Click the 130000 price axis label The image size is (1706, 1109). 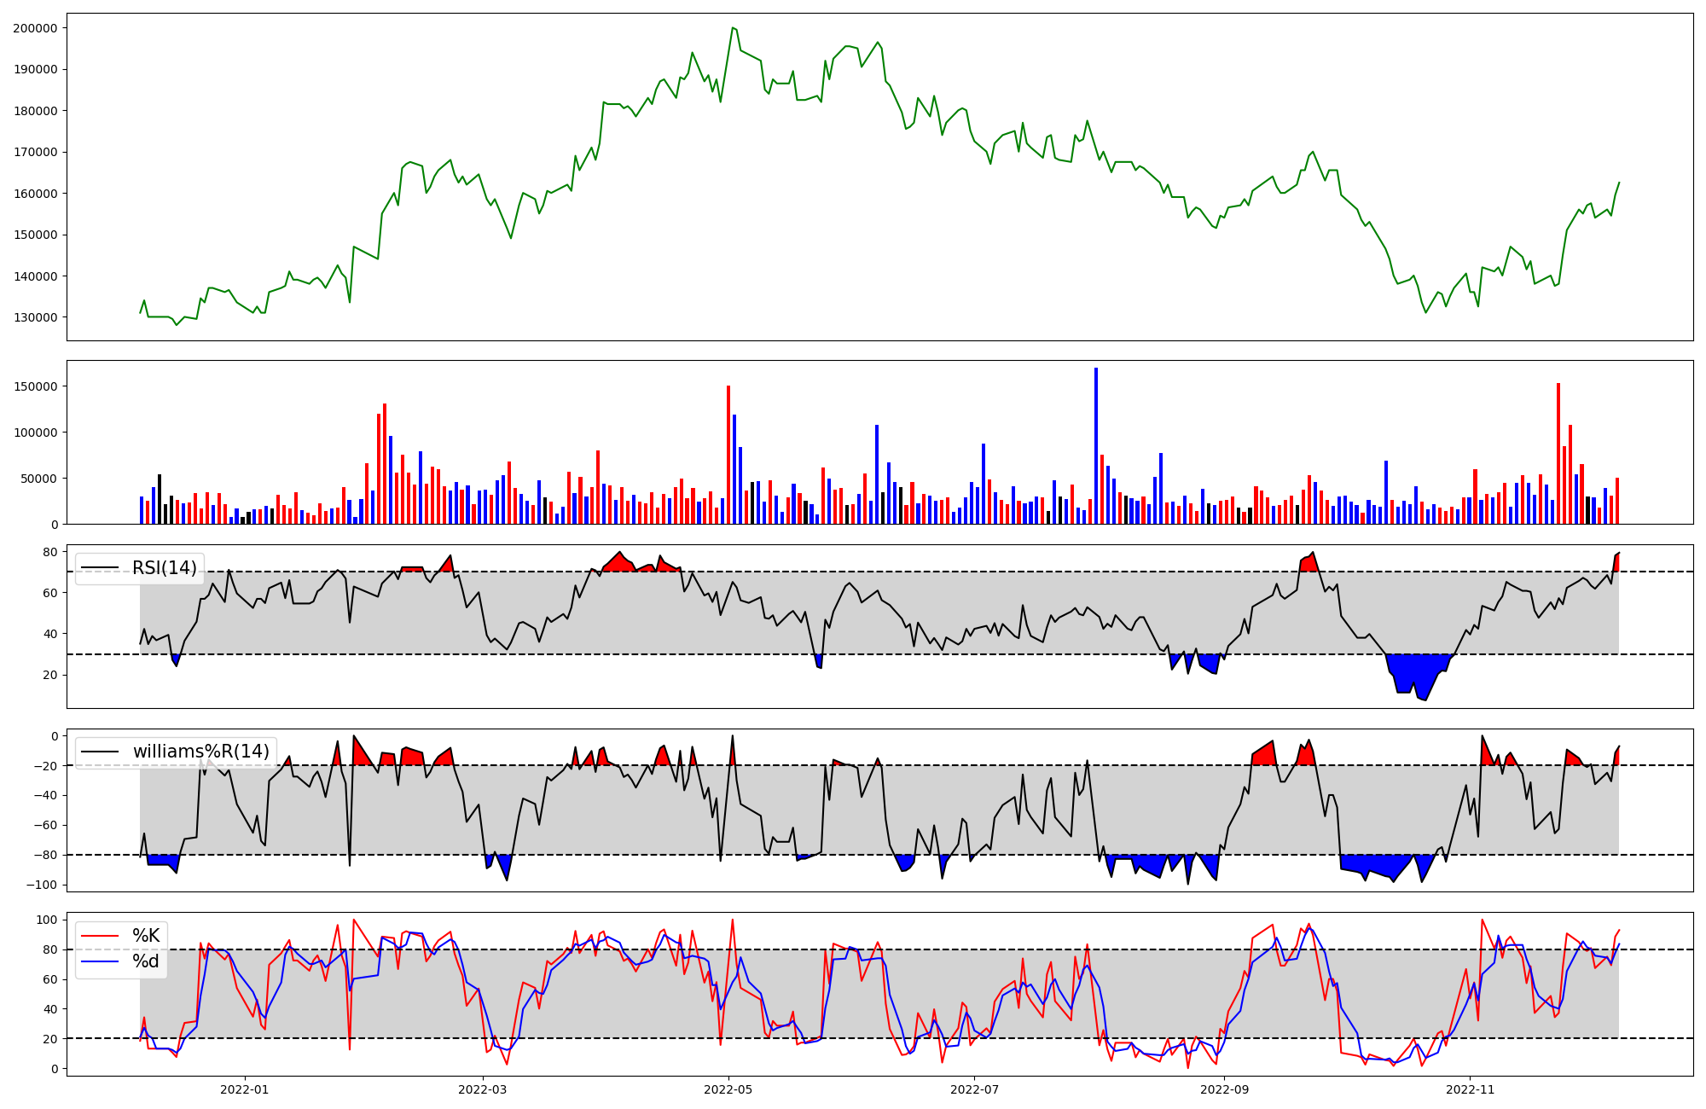tap(35, 317)
